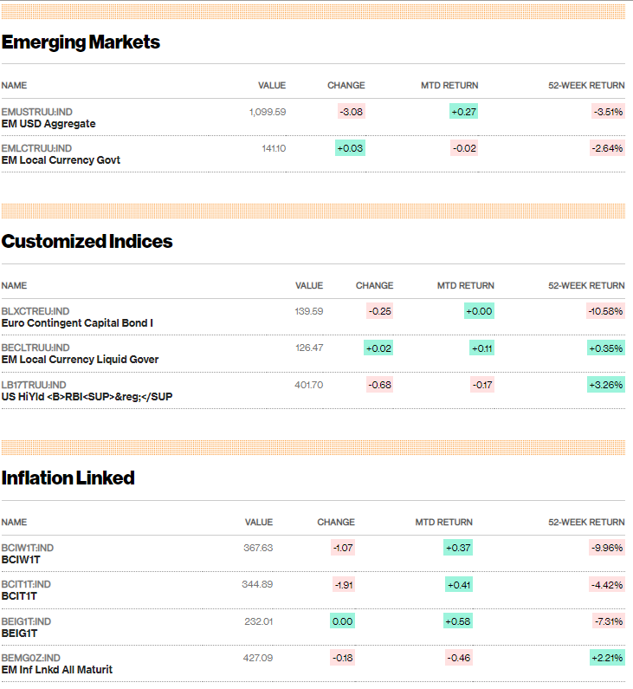Select EM Local Currency Govt row name

tap(61, 160)
